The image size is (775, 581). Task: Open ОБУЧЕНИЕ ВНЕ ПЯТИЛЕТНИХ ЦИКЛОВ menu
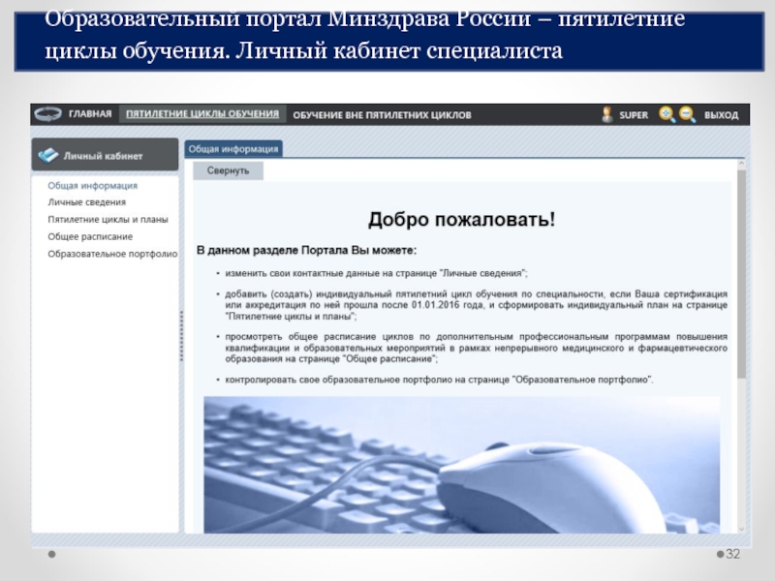tap(382, 115)
